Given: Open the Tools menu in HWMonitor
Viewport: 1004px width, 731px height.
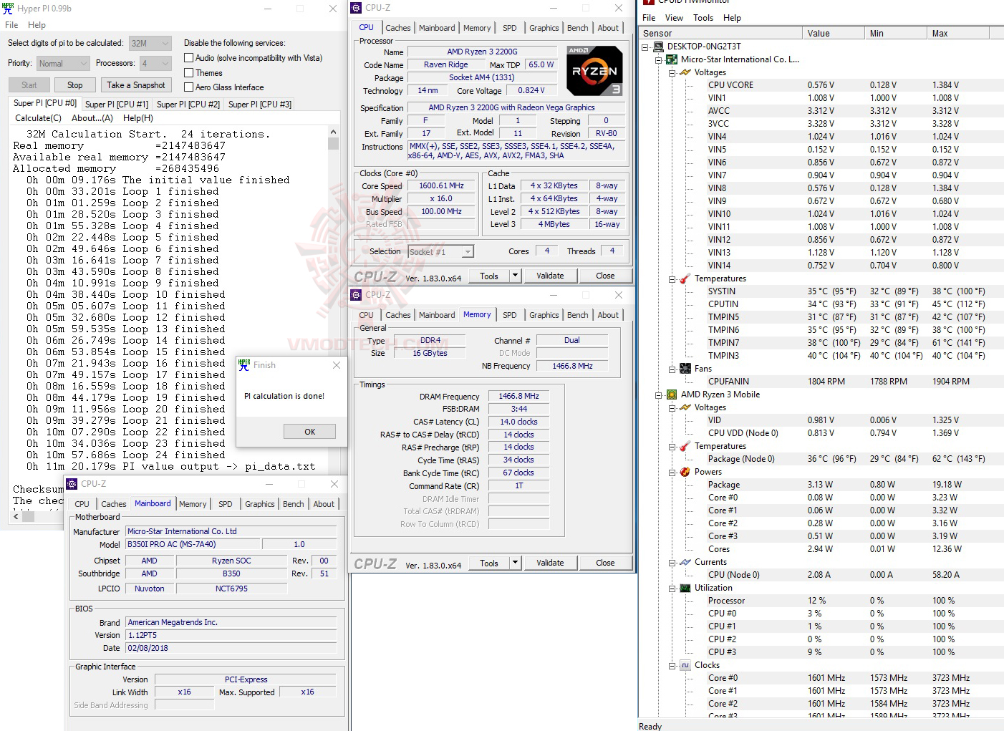Looking at the screenshot, I should tap(703, 18).
